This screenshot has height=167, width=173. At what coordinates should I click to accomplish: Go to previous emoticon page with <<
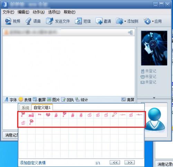pos(115,163)
